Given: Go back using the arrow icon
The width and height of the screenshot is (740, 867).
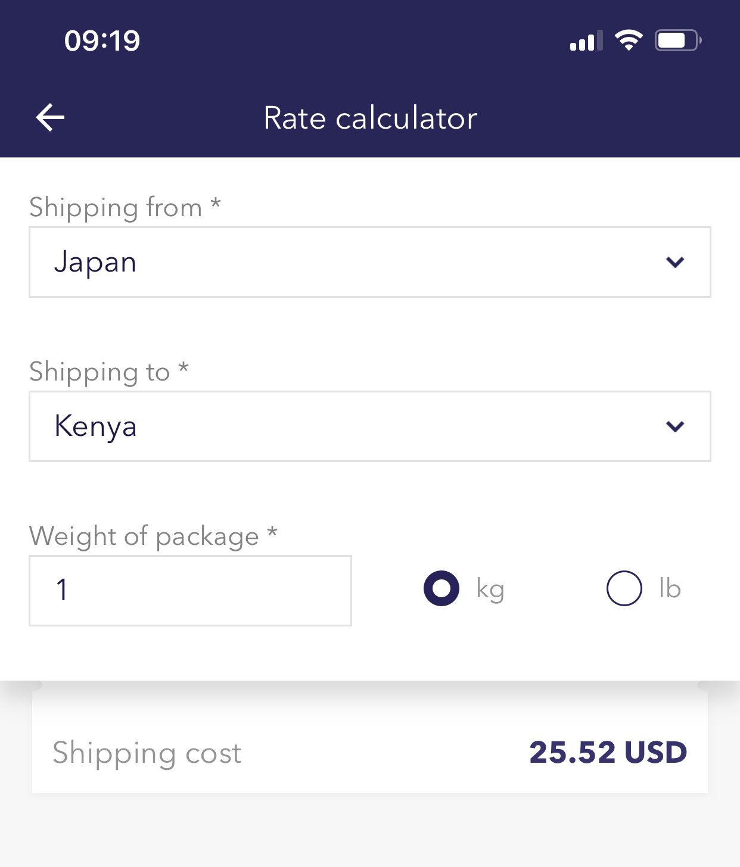Looking at the screenshot, I should pyautogui.click(x=50, y=117).
